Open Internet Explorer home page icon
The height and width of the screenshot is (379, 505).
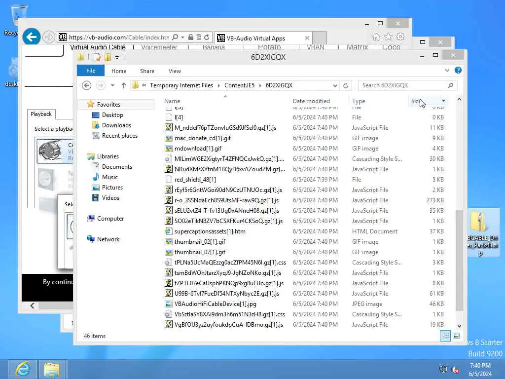[376, 37]
